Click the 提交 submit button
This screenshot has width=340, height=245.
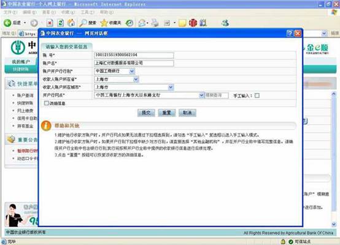(x=146, y=112)
